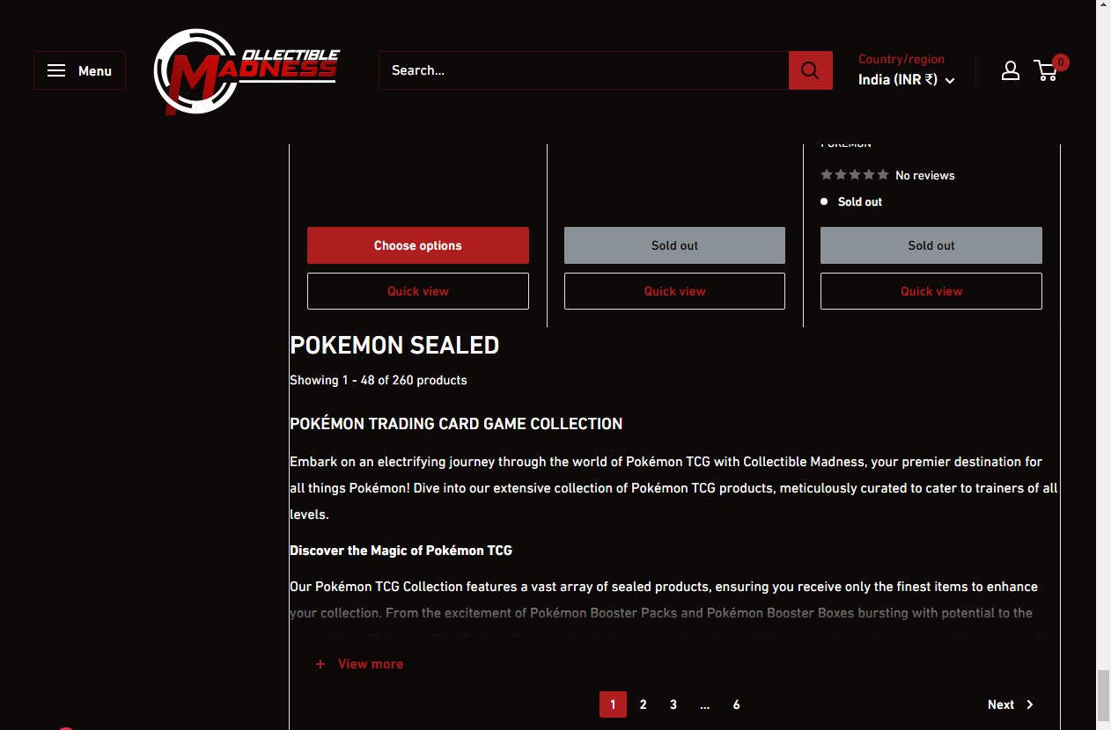Viewport: 1111px width, 730px height.
Task: Click the red Choose options button
Action: click(x=418, y=245)
